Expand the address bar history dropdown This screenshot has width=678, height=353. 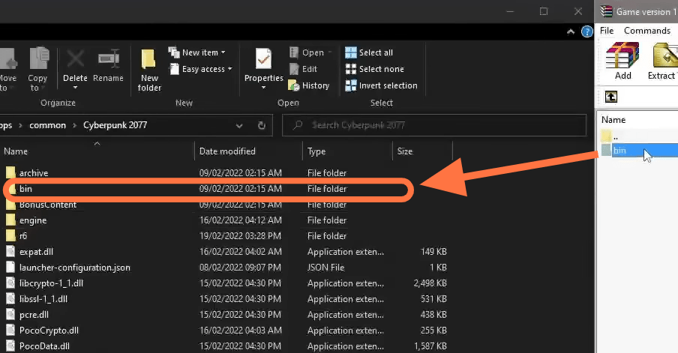click(239, 126)
